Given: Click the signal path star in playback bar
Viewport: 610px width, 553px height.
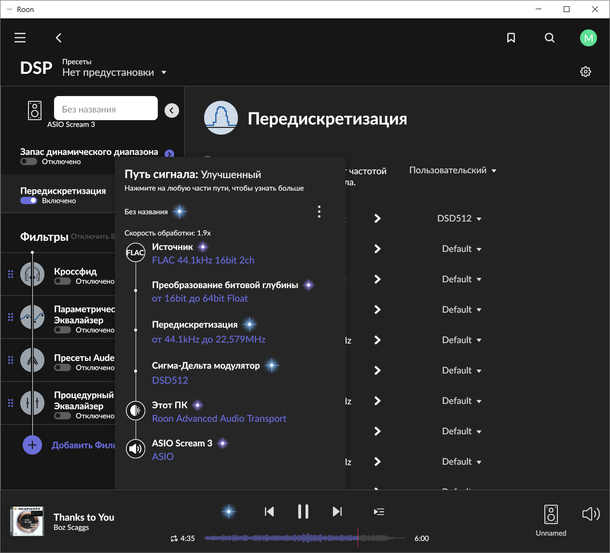Looking at the screenshot, I should 229,512.
